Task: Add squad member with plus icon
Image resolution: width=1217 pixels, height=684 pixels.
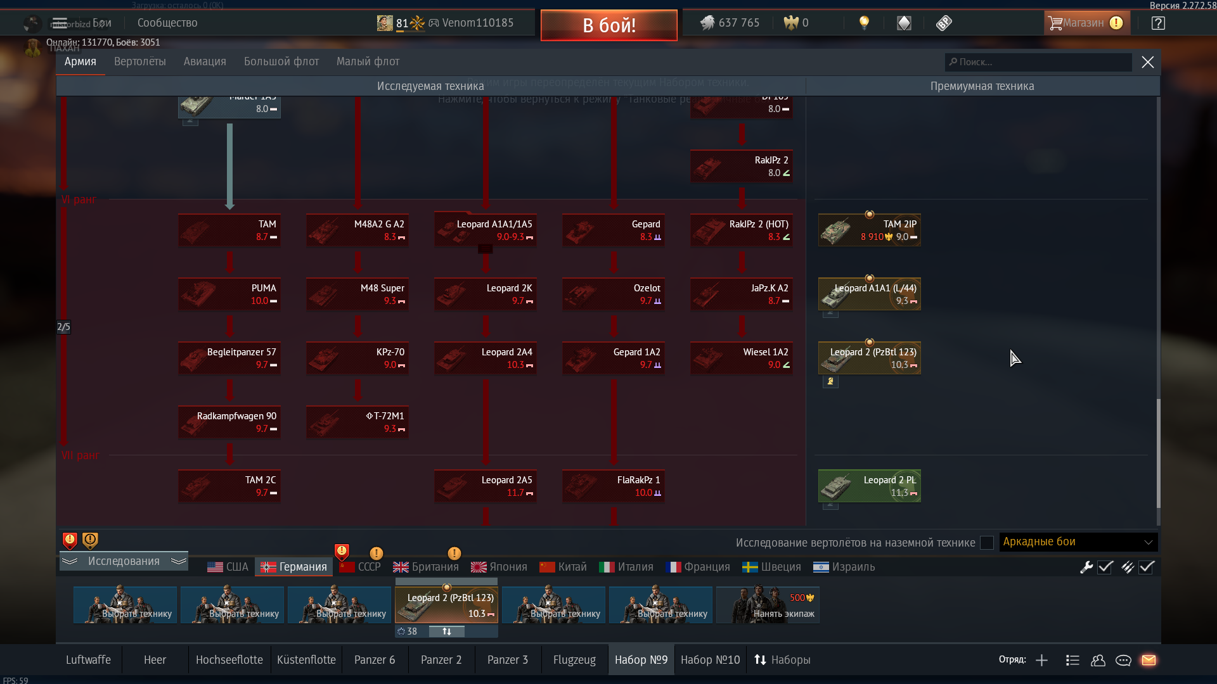Action: coord(1041,660)
